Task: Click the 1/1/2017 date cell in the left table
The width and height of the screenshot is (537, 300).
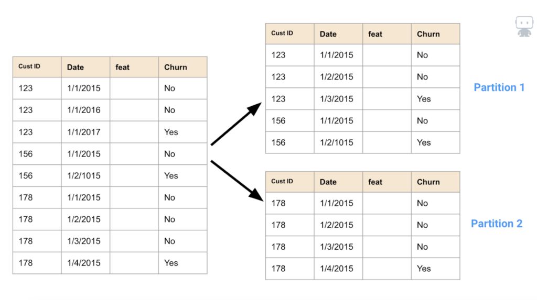Action: pyautogui.click(x=85, y=132)
